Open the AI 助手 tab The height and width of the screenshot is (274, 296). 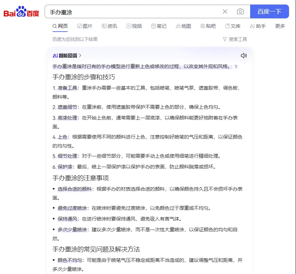(x=258, y=26)
